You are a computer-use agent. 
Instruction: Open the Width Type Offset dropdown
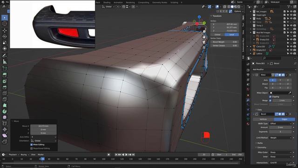tap(280, 124)
